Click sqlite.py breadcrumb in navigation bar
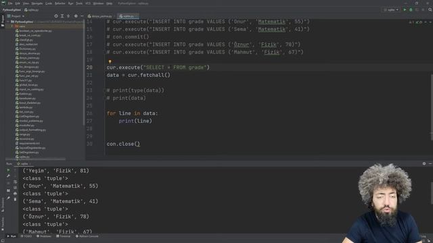 [x=32, y=10]
